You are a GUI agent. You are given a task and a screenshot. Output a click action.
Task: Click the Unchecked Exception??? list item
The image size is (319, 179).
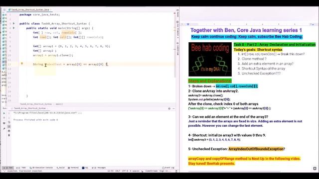point(261,74)
